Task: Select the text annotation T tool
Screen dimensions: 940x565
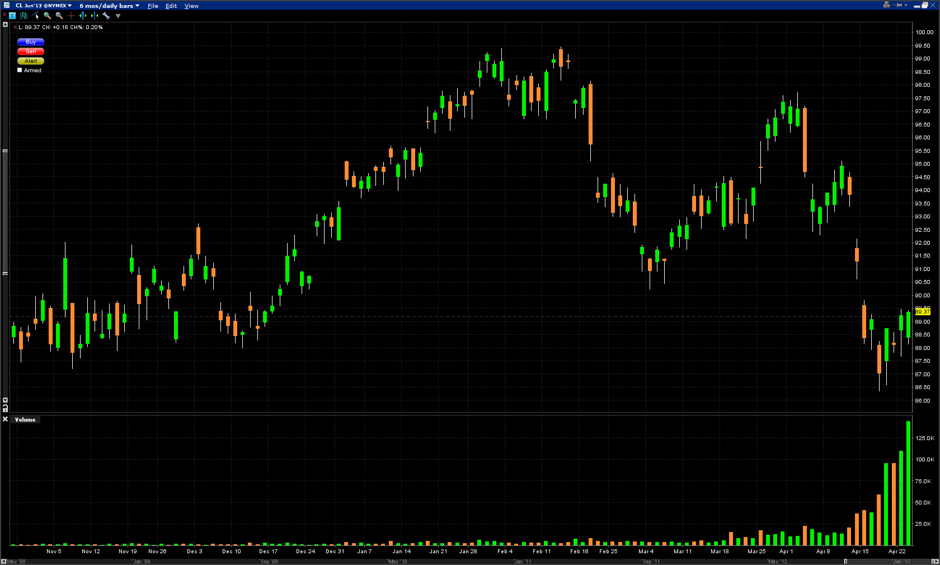Action: pos(12,16)
